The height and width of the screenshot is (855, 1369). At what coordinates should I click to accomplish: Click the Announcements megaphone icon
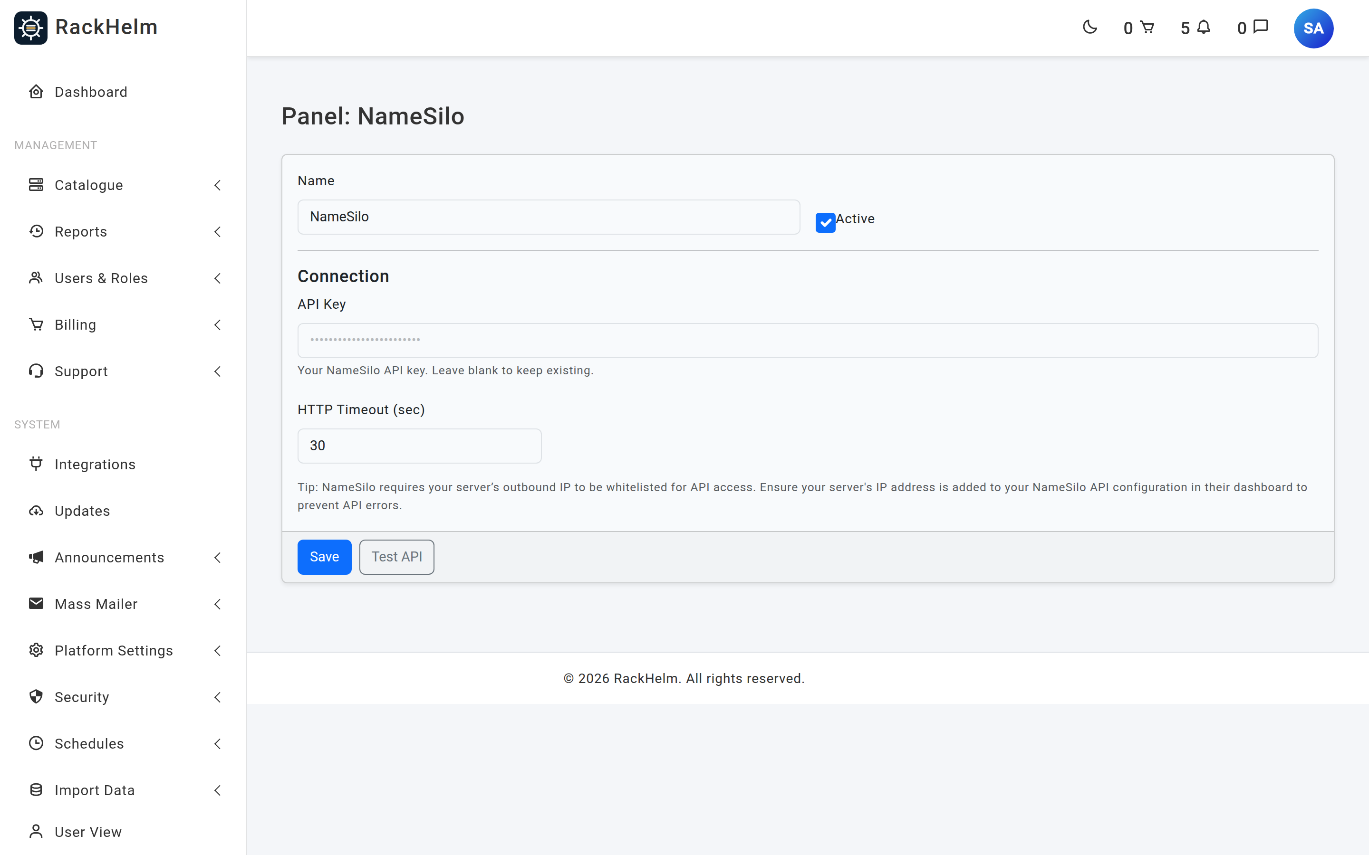click(36, 557)
